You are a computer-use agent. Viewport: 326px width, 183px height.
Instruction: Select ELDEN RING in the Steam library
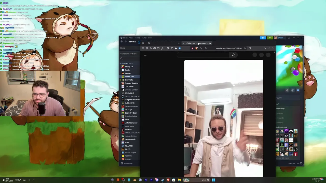point(129,103)
